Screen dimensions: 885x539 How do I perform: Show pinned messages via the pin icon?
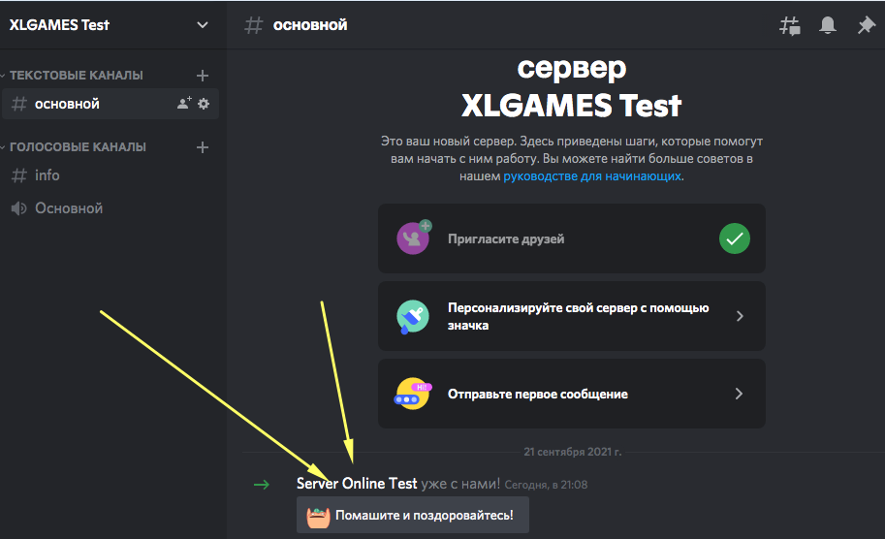(x=866, y=25)
